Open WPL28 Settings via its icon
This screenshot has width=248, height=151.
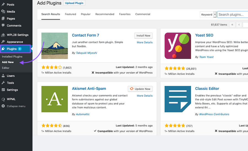click(x=3, y=35)
